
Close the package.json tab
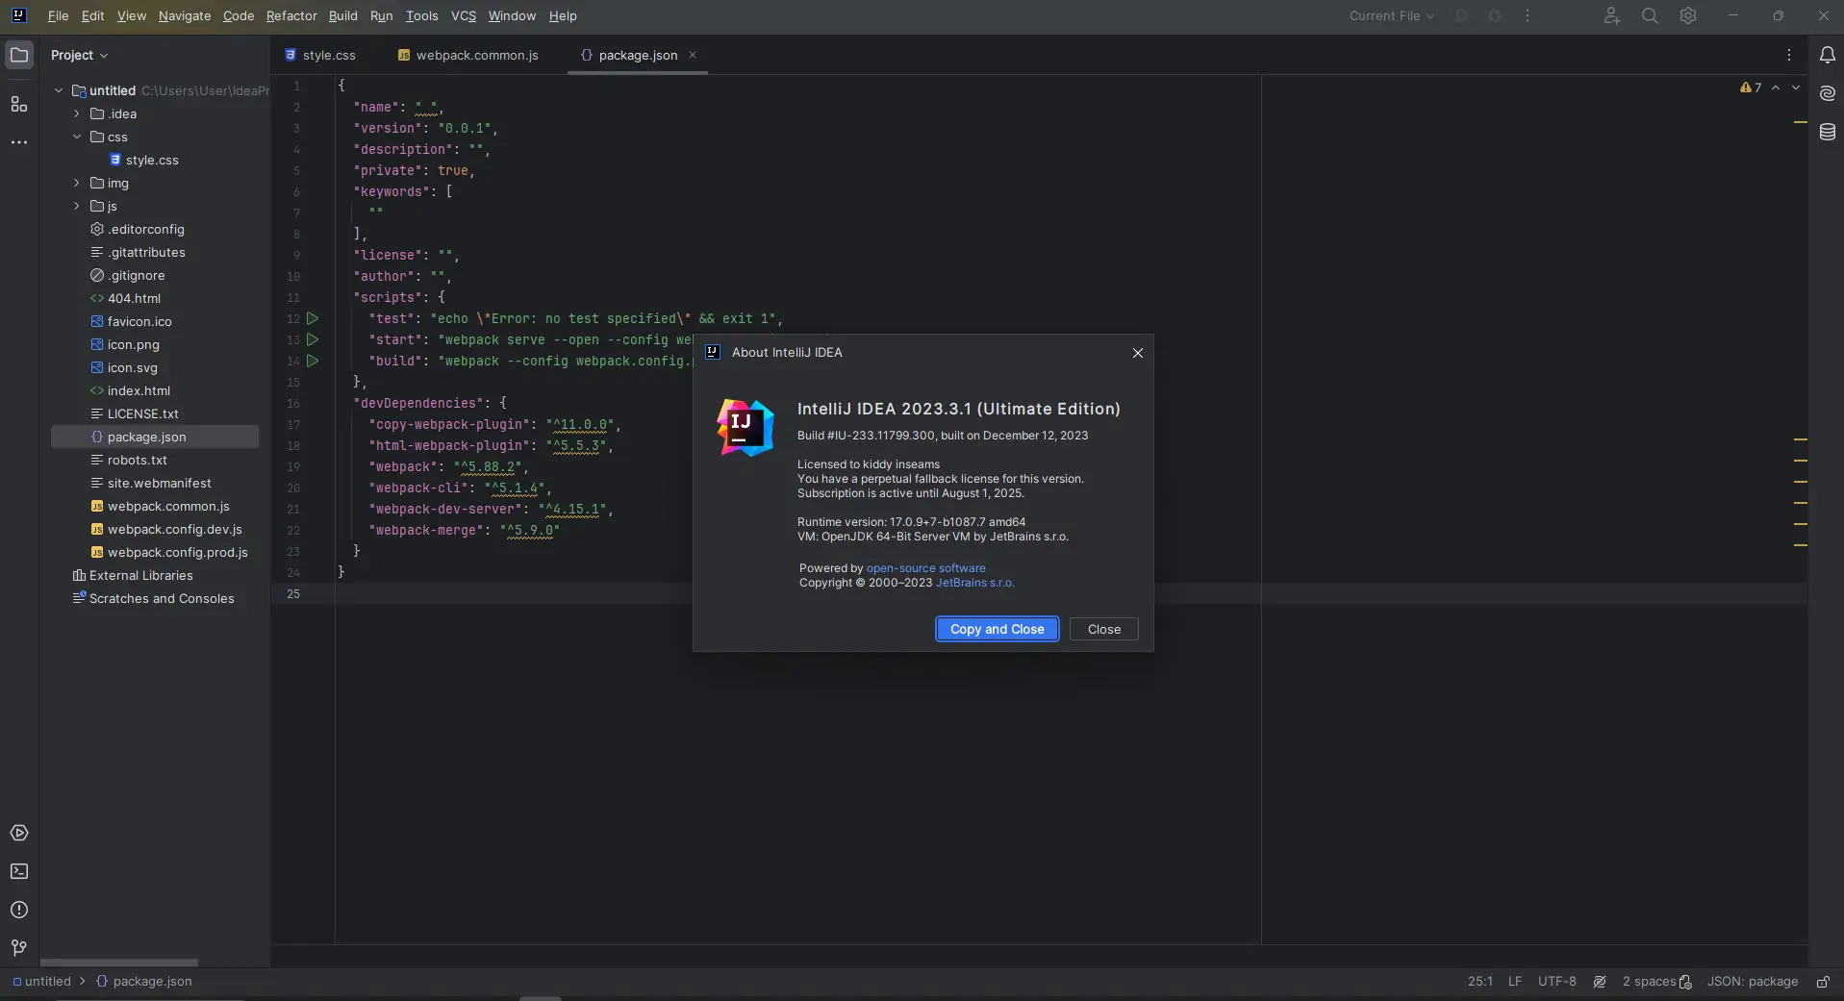[x=693, y=55]
